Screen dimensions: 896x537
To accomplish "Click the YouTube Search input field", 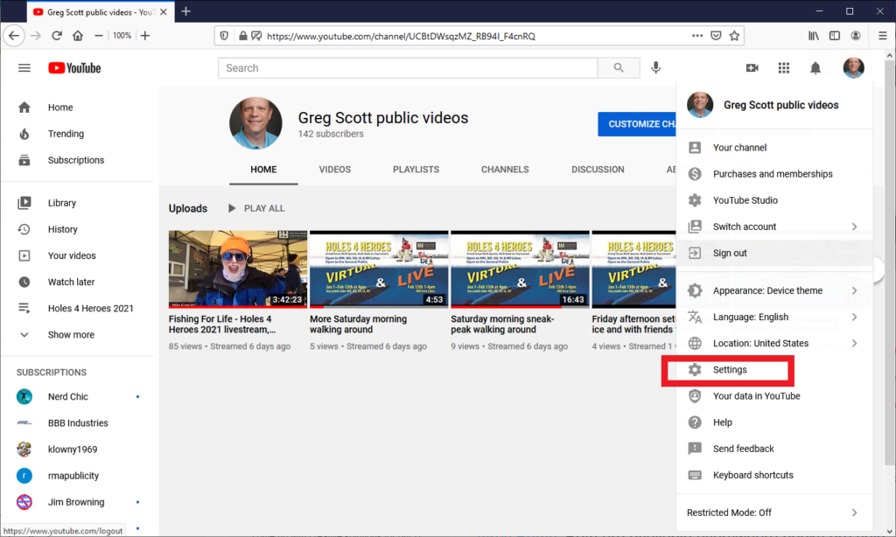I will 408,68.
